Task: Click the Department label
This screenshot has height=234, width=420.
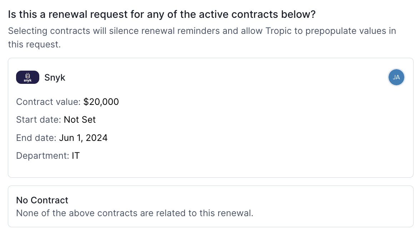Action: click(x=42, y=156)
